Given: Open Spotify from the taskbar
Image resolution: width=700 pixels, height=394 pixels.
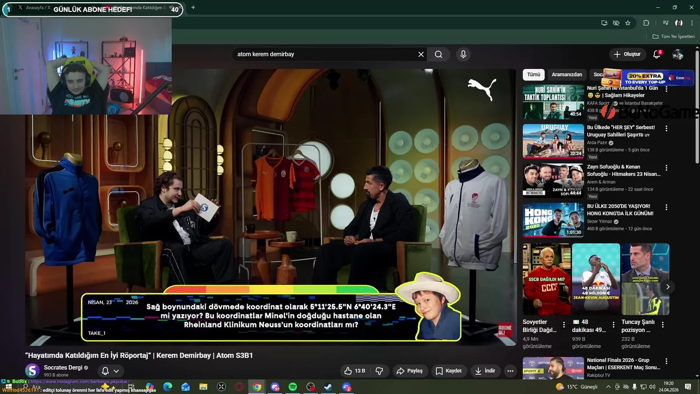Looking at the screenshot, I should click(x=293, y=387).
